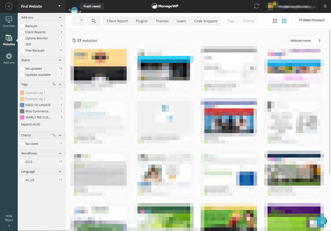Click the Clients wrench icon
Viewport: 331px width, 231px height.
tap(54, 135)
